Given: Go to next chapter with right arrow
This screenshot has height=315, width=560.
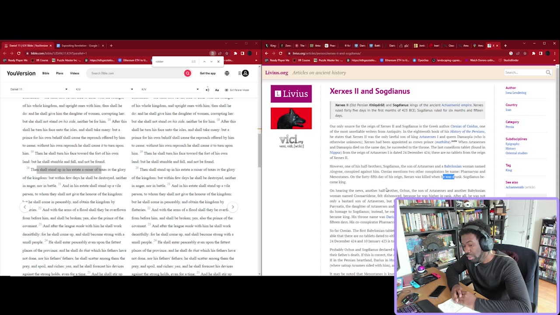Looking at the screenshot, I should coord(233,207).
